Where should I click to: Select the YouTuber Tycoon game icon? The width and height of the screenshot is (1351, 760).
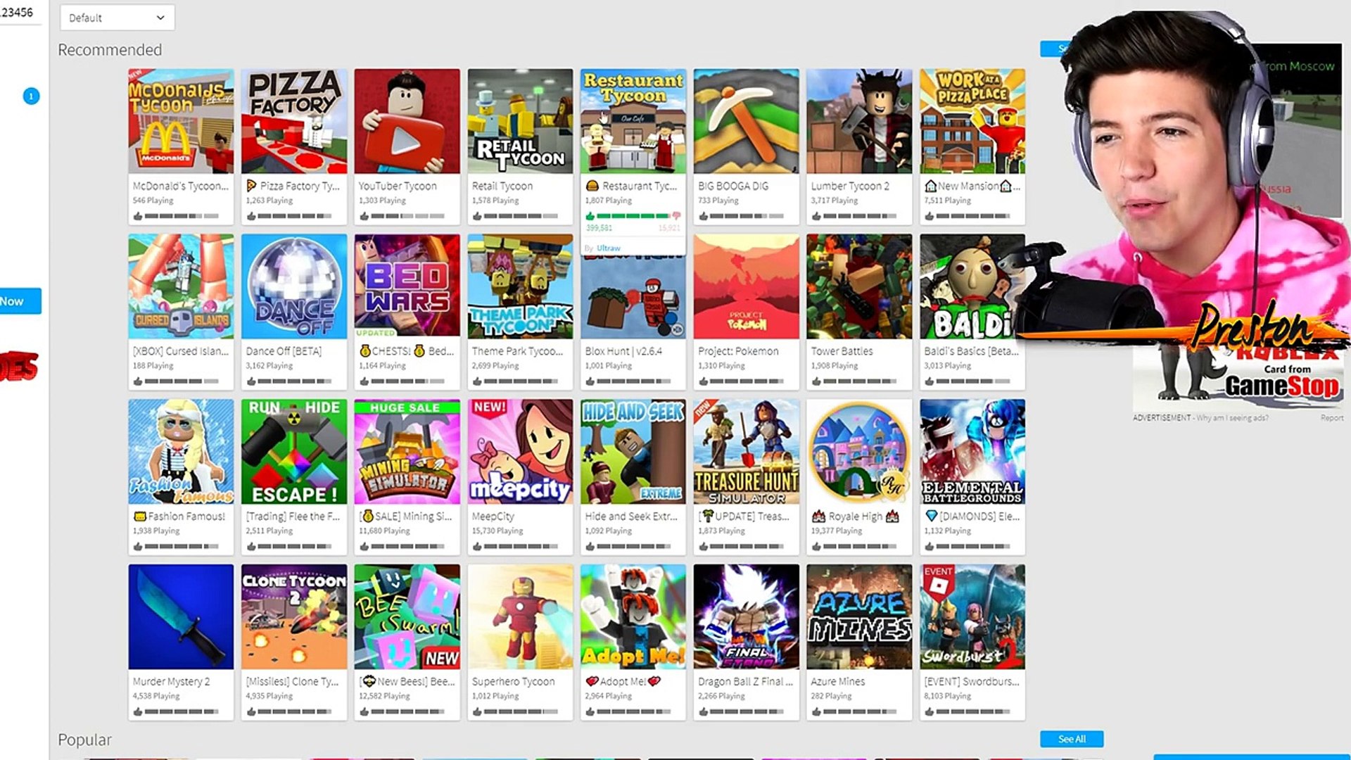(x=407, y=121)
